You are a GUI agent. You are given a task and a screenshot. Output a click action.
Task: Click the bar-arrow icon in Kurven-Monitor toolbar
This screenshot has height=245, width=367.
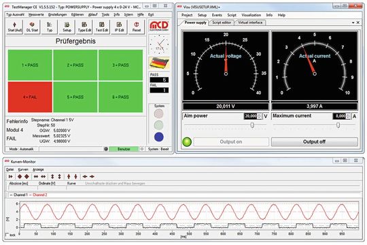coord(10,176)
